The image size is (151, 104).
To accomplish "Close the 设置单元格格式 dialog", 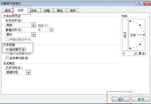I will pos(147,4).
